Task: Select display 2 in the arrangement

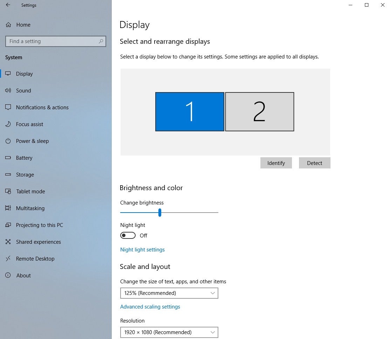Action: click(x=260, y=112)
